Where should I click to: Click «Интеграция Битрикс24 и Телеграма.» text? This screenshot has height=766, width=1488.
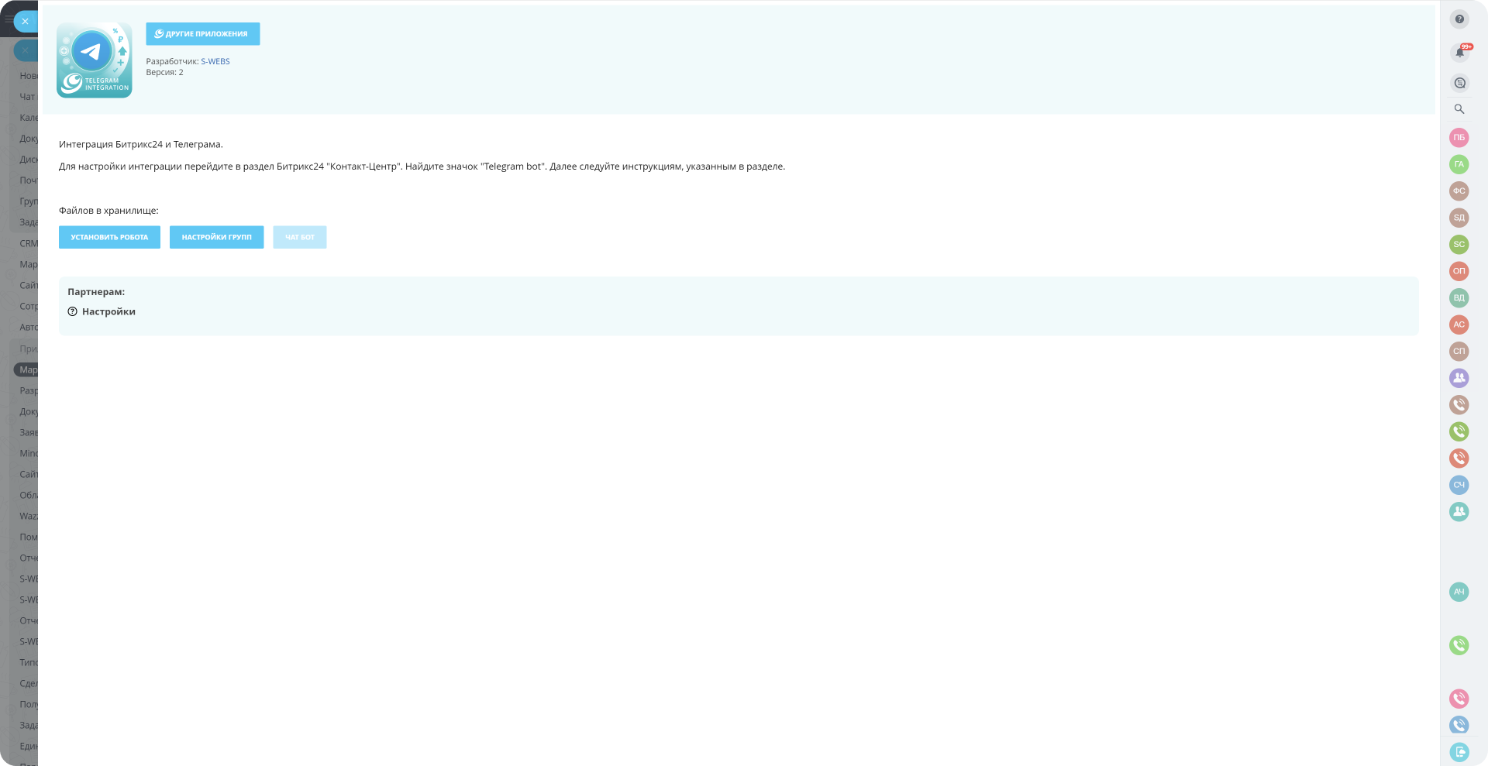click(x=141, y=145)
